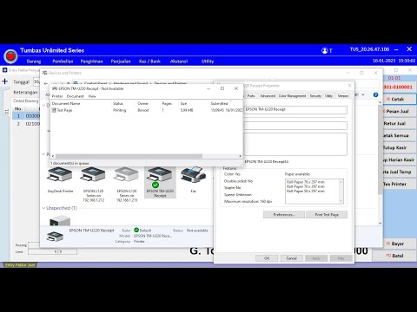Switch to the Utility tab in Properties dialog
The image size is (417, 312).
pyautogui.click(x=328, y=95)
